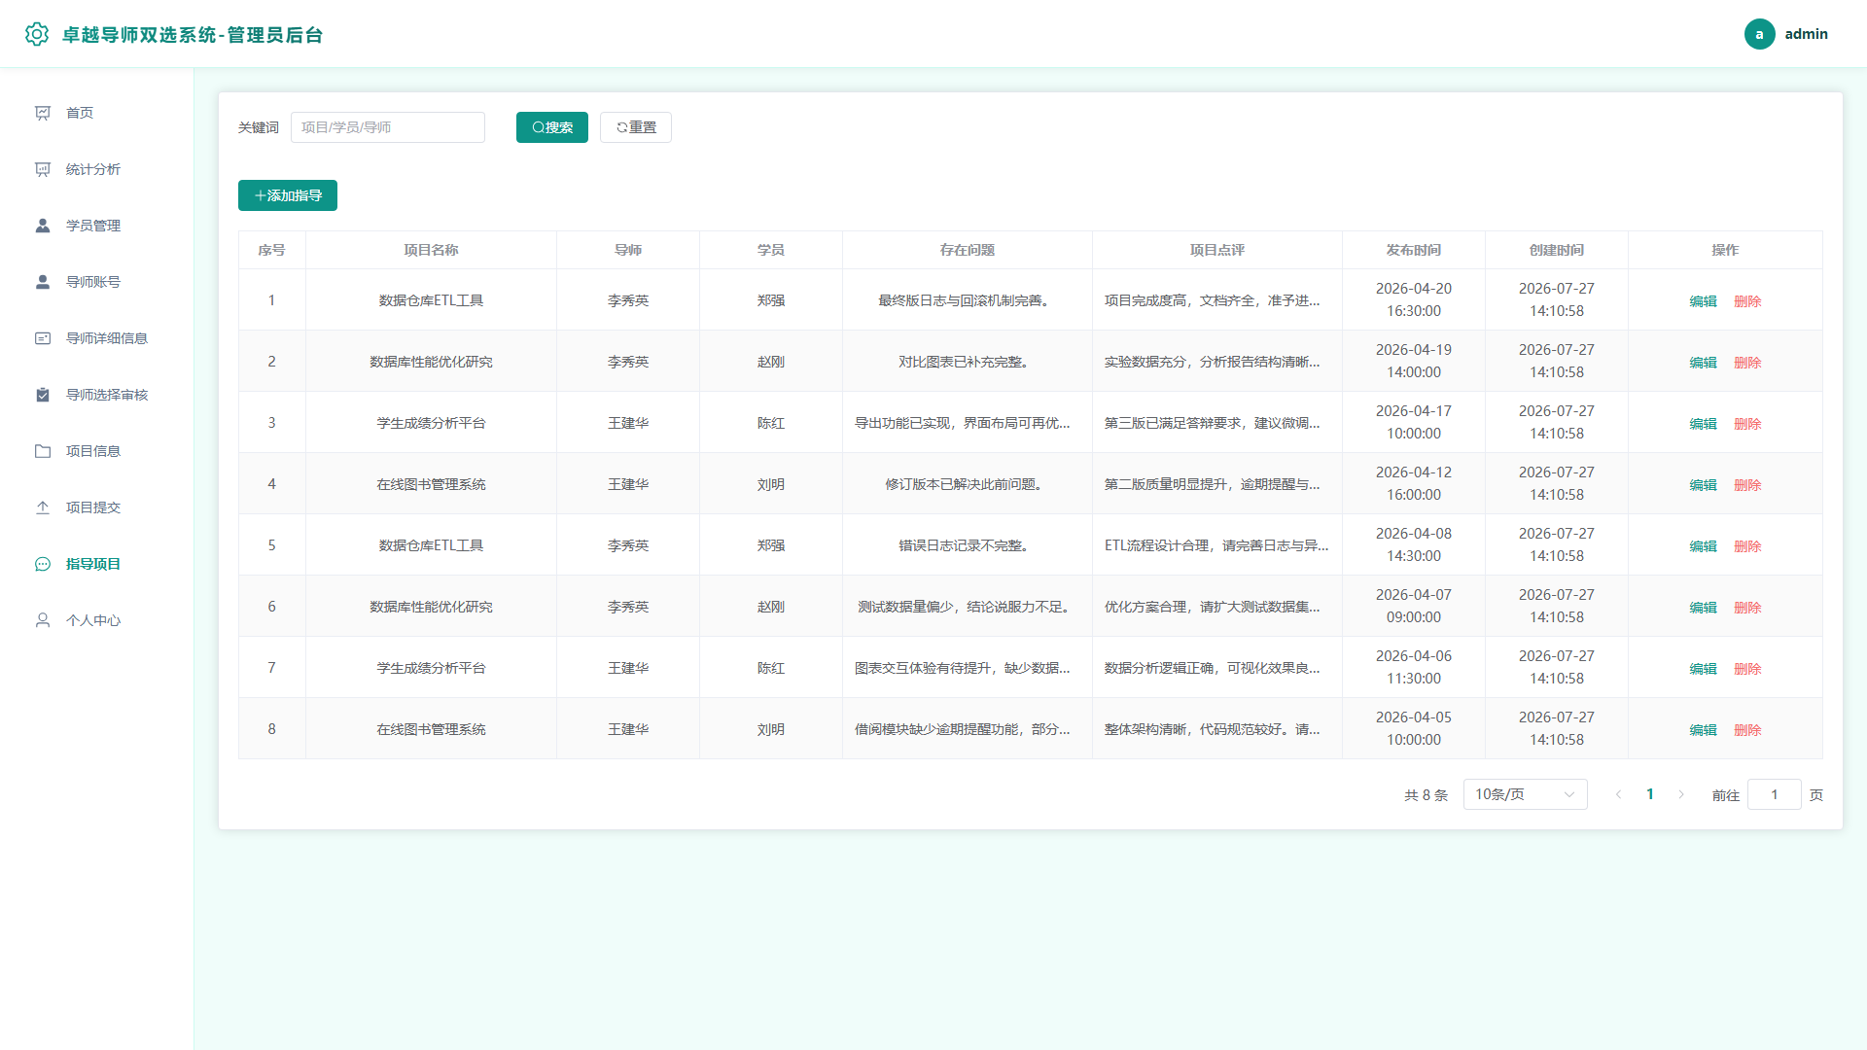Open 导师详细信息 card icon

pyautogui.click(x=43, y=338)
